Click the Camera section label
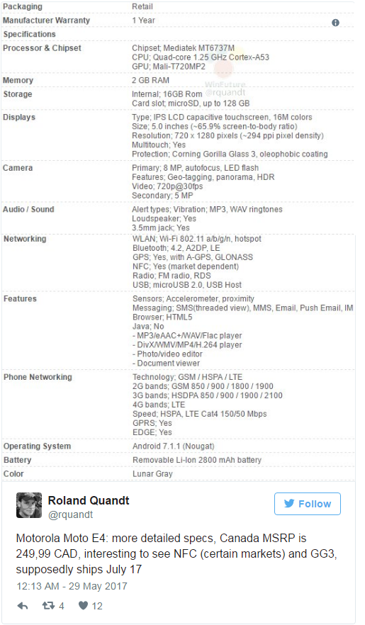 18,168
